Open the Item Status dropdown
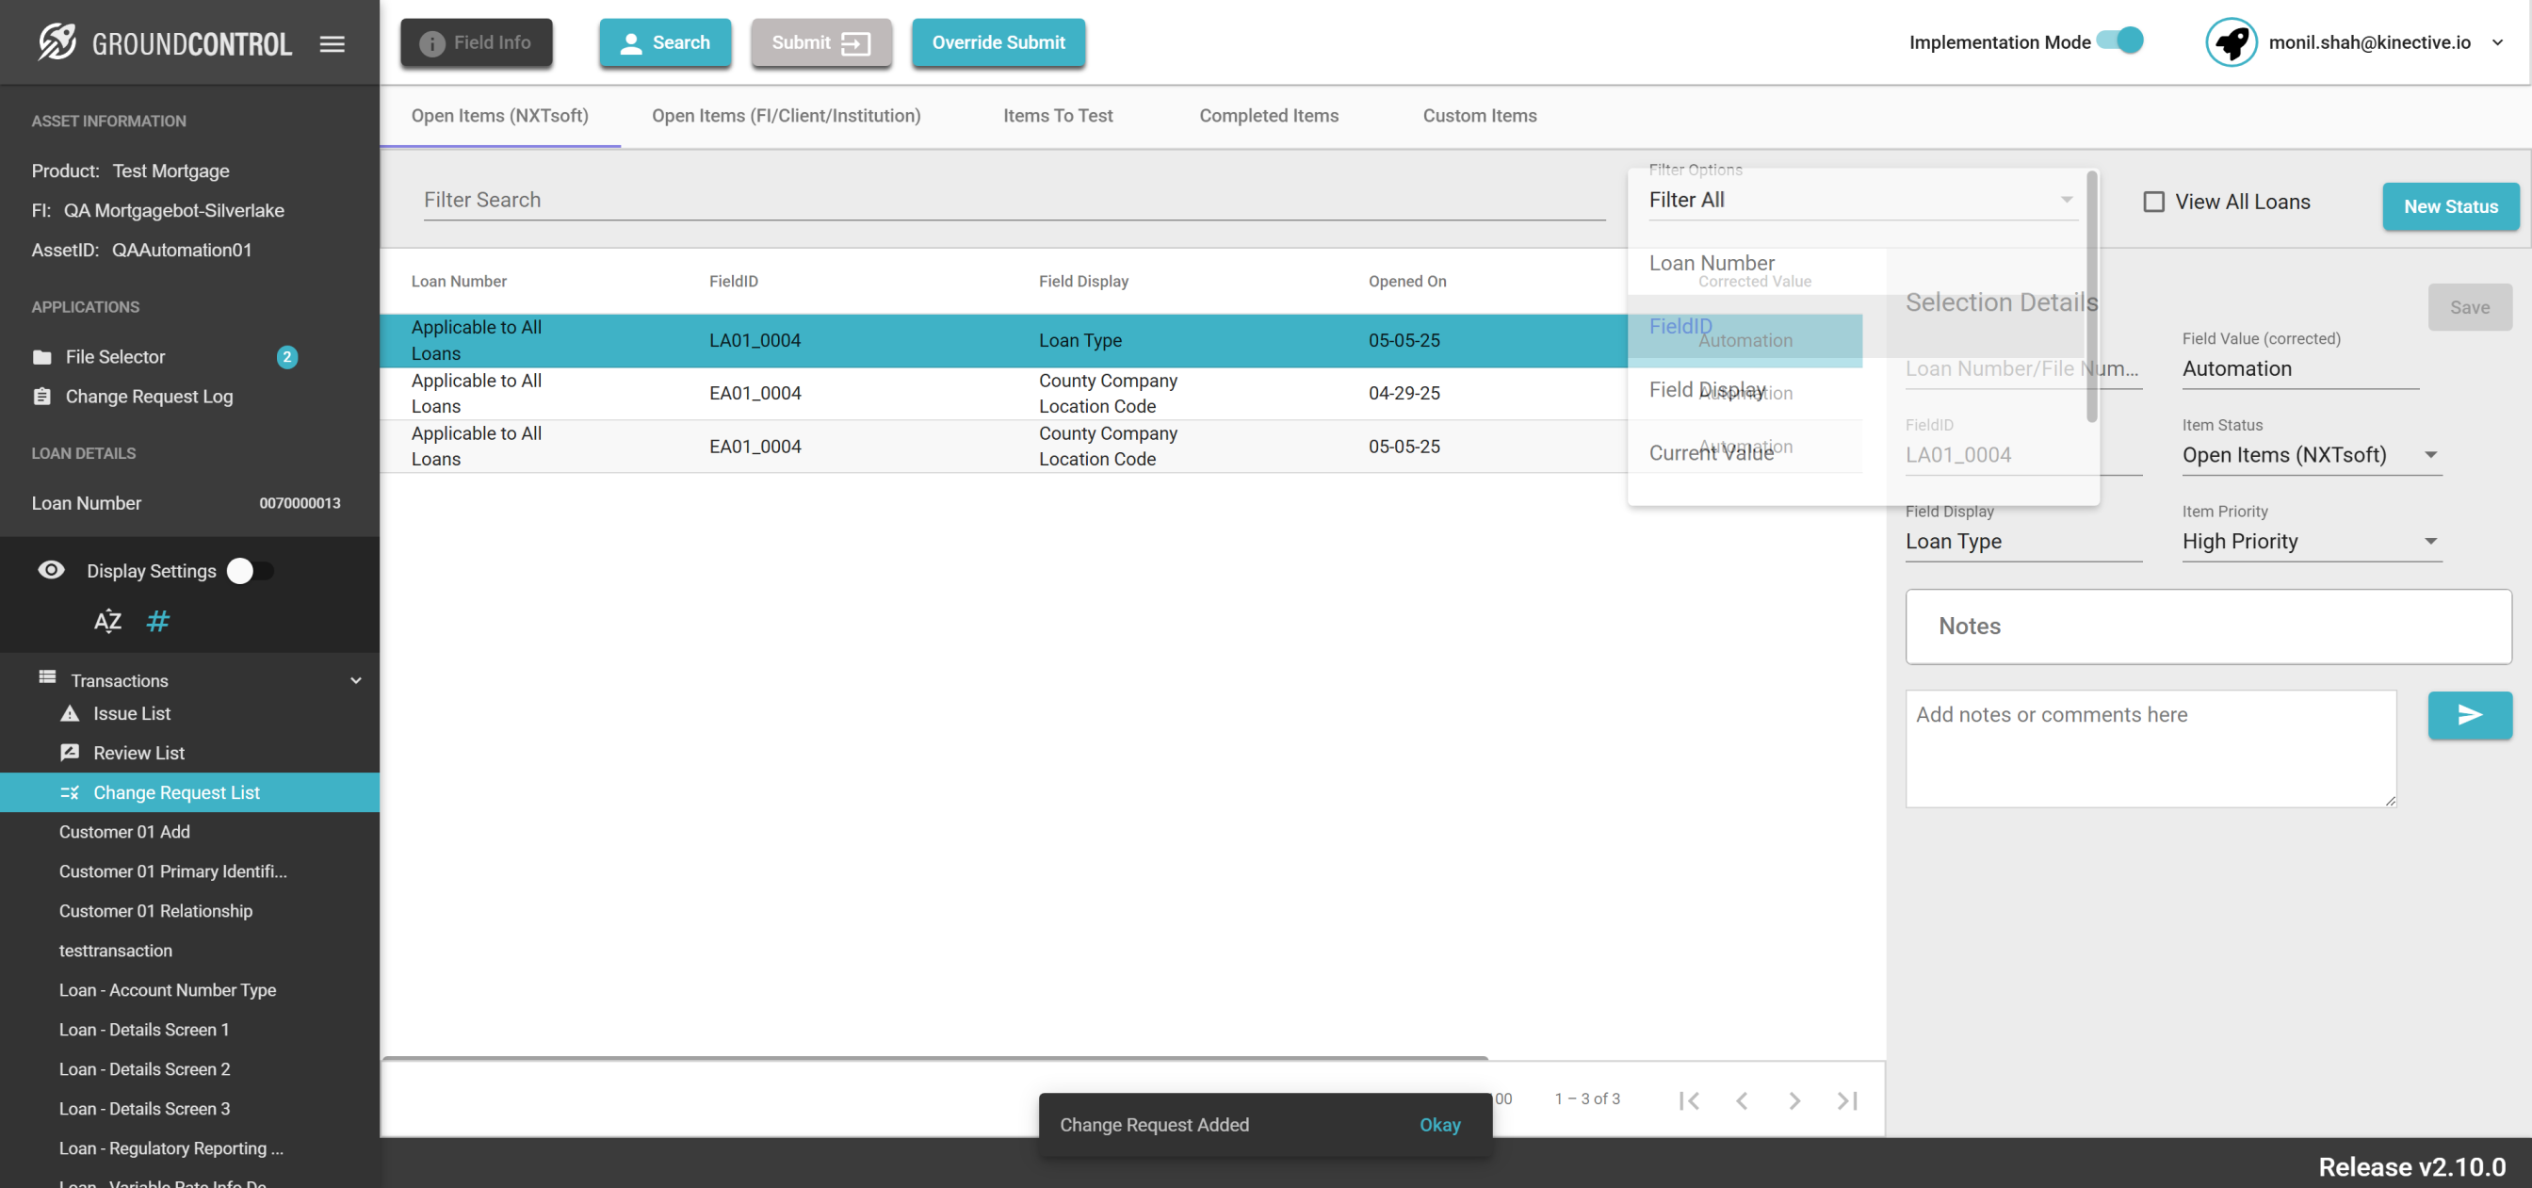 click(x=2310, y=455)
